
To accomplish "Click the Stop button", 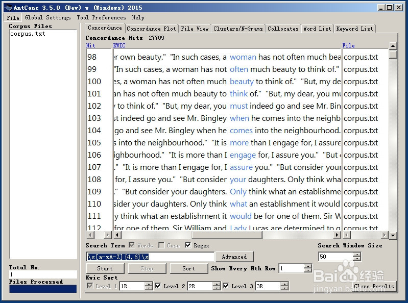I will (x=147, y=268).
